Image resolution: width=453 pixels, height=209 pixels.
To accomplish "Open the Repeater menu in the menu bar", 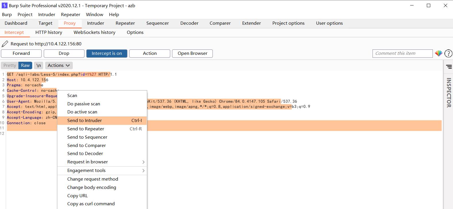I will (x=70, y=14).
